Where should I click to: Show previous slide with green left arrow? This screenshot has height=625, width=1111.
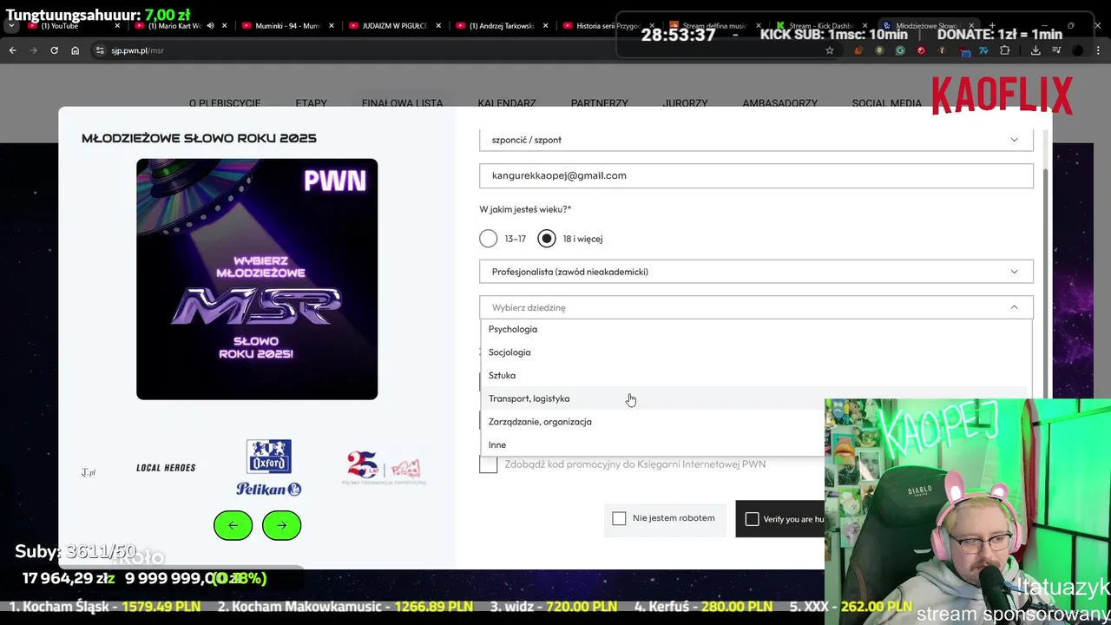(233, 525)
